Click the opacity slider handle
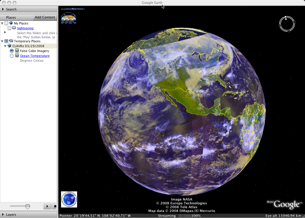The width and height of the screenshot is (305, 218). 28,207
